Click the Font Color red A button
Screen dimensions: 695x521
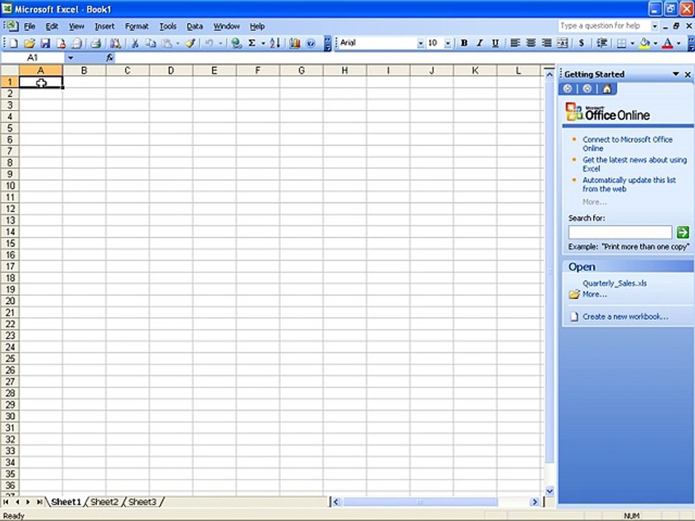click(667, 43)
